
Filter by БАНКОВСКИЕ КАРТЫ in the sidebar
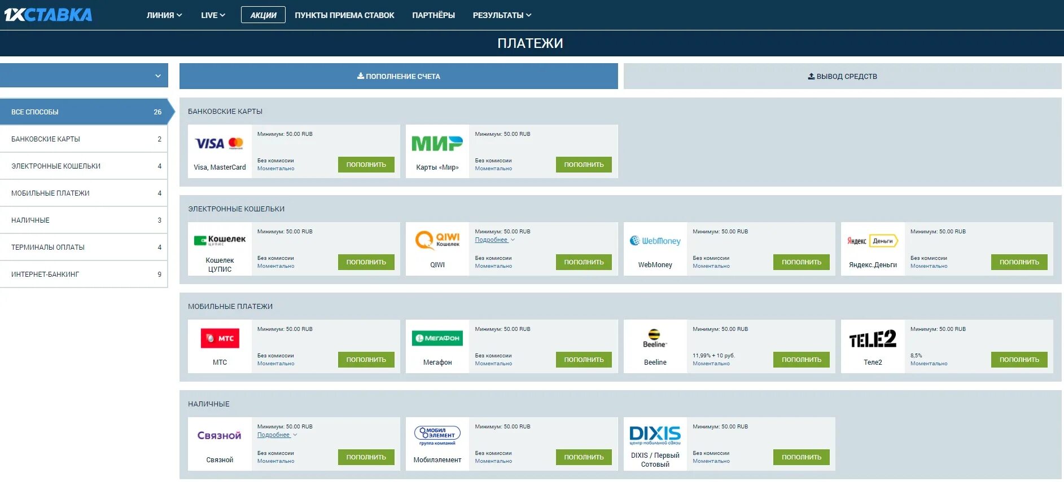pyautogui.click(x=84, y=139)
